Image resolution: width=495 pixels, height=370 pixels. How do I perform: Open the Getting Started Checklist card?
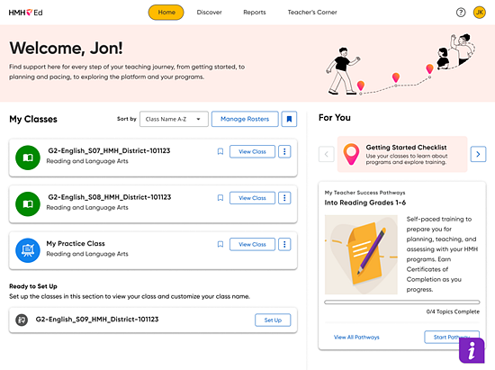click(x=402, y=154)
